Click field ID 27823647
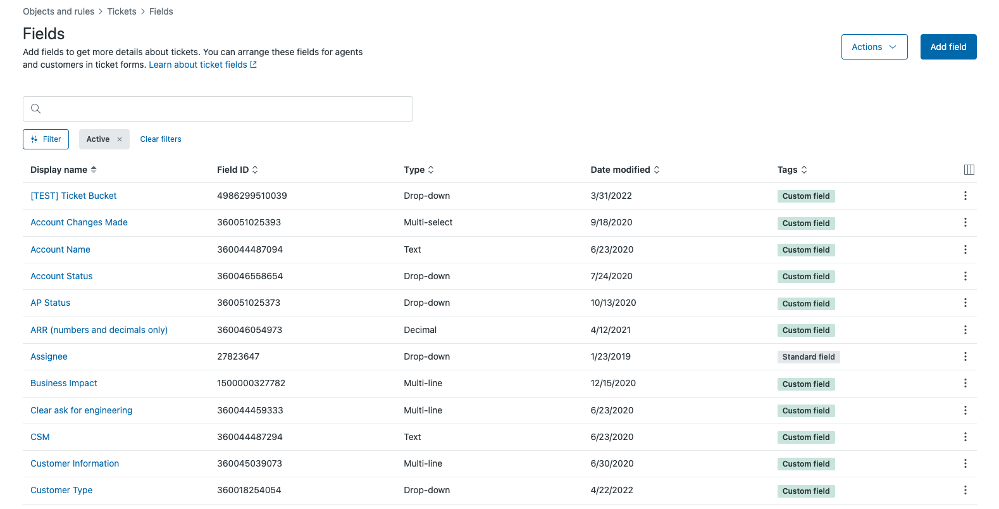The width and height of the screenshot is (999, 509). click(238, 356)
